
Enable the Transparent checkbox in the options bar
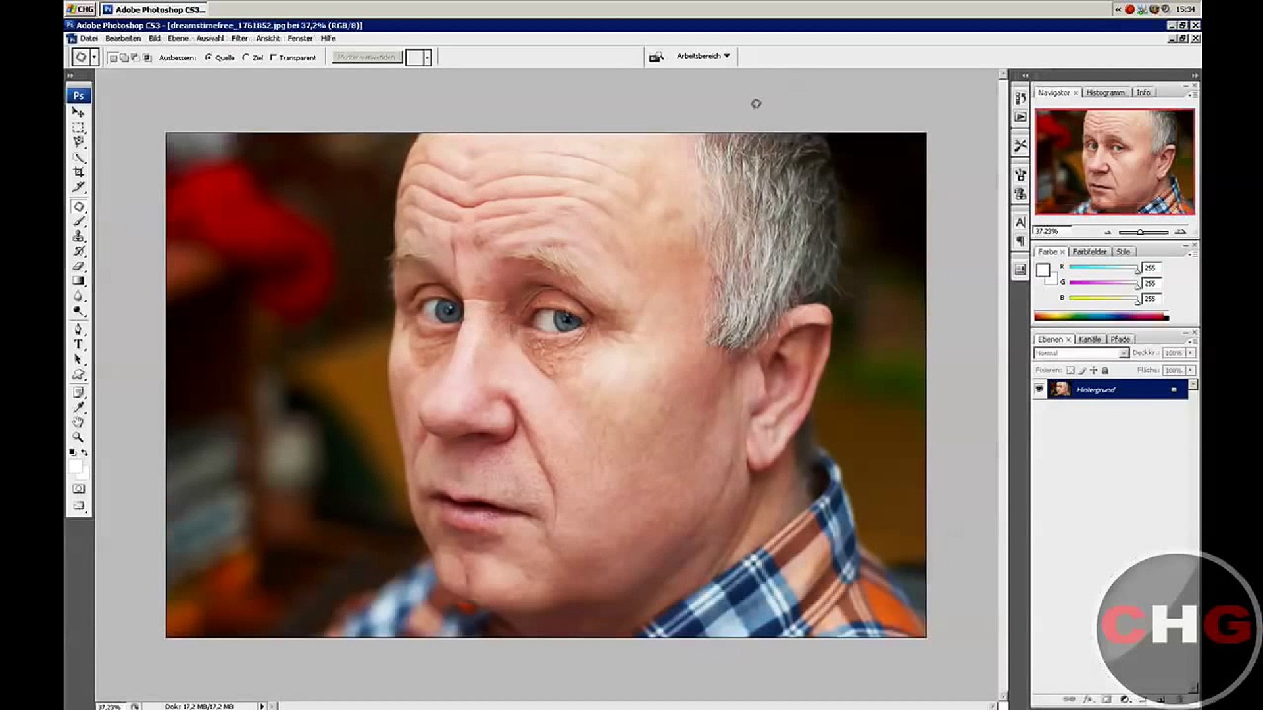click(274, 57)
